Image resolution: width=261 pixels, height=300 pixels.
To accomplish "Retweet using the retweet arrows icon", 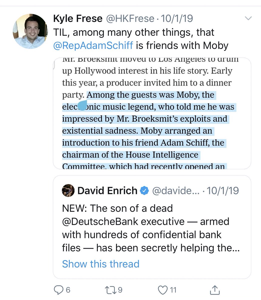I will 110,290.
